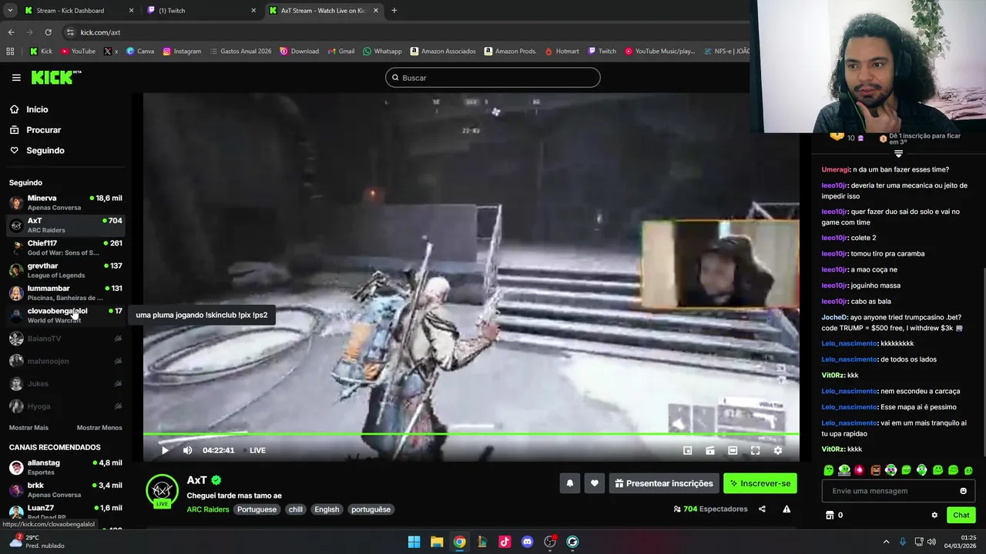The width and height of the screenshot is (986, 554).
Task: Enter fullscreen in video player
Action: [755, 450]
